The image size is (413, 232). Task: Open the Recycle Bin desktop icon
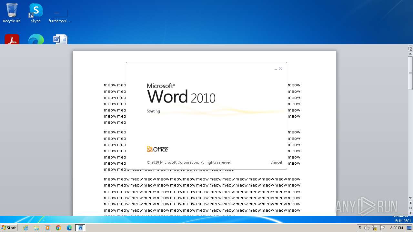point(12,13)
